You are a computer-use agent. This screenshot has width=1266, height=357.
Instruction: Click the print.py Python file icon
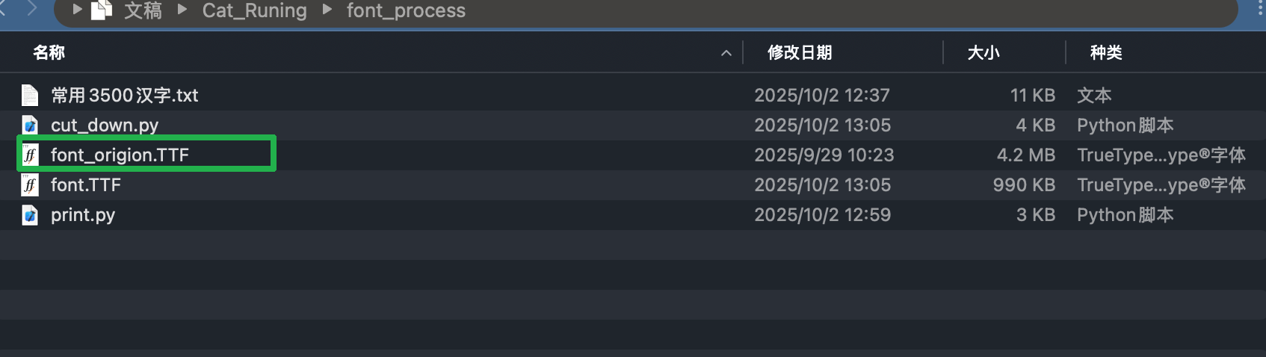[x=30, y=215]
